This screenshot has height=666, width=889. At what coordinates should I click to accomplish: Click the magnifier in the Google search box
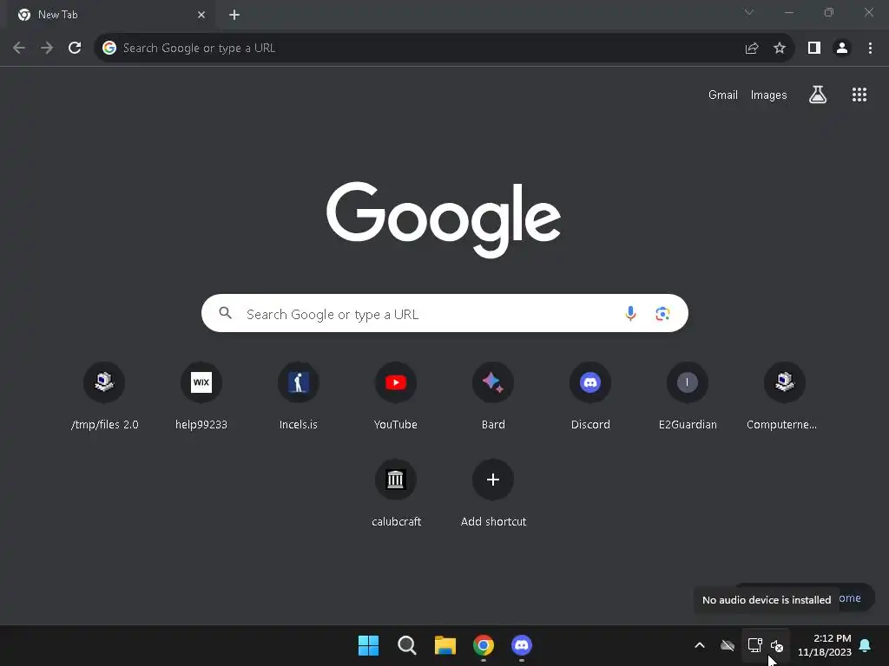[225, 312]
